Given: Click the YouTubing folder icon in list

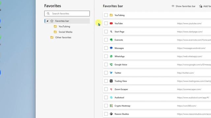Looking at the screenshot, I should [x=111, y=15].
